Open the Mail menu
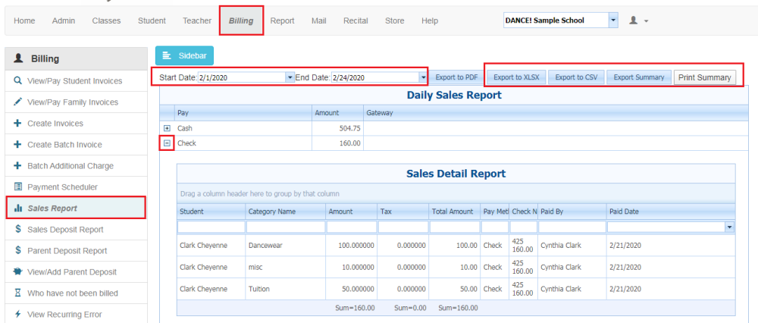Image resolution: width=758 pixels, height=323 pixels. coord(318,20)
